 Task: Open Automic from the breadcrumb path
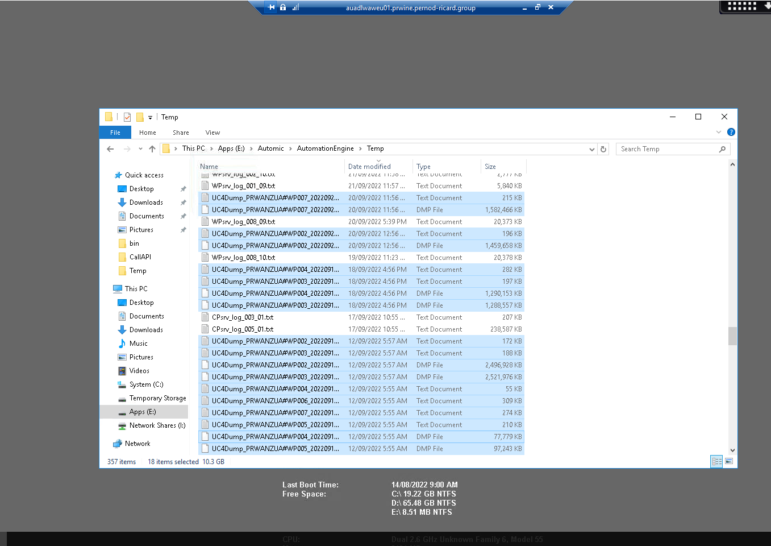point(270,148)
